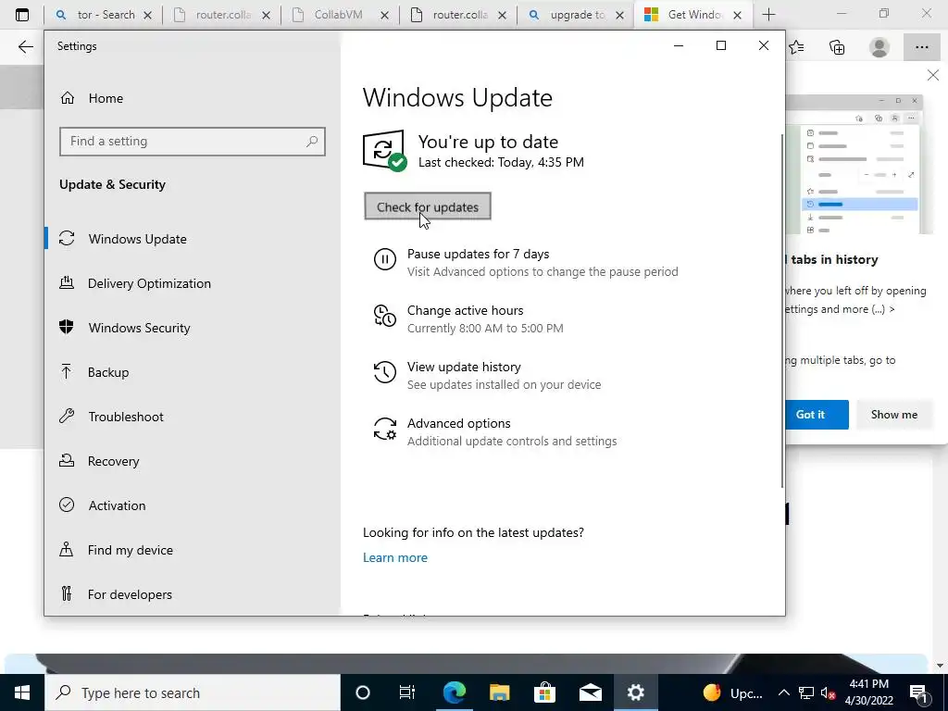The image size is (948, 711).
Task: Click the Cortana circle on the taskbar
Action: pos(362,692)
